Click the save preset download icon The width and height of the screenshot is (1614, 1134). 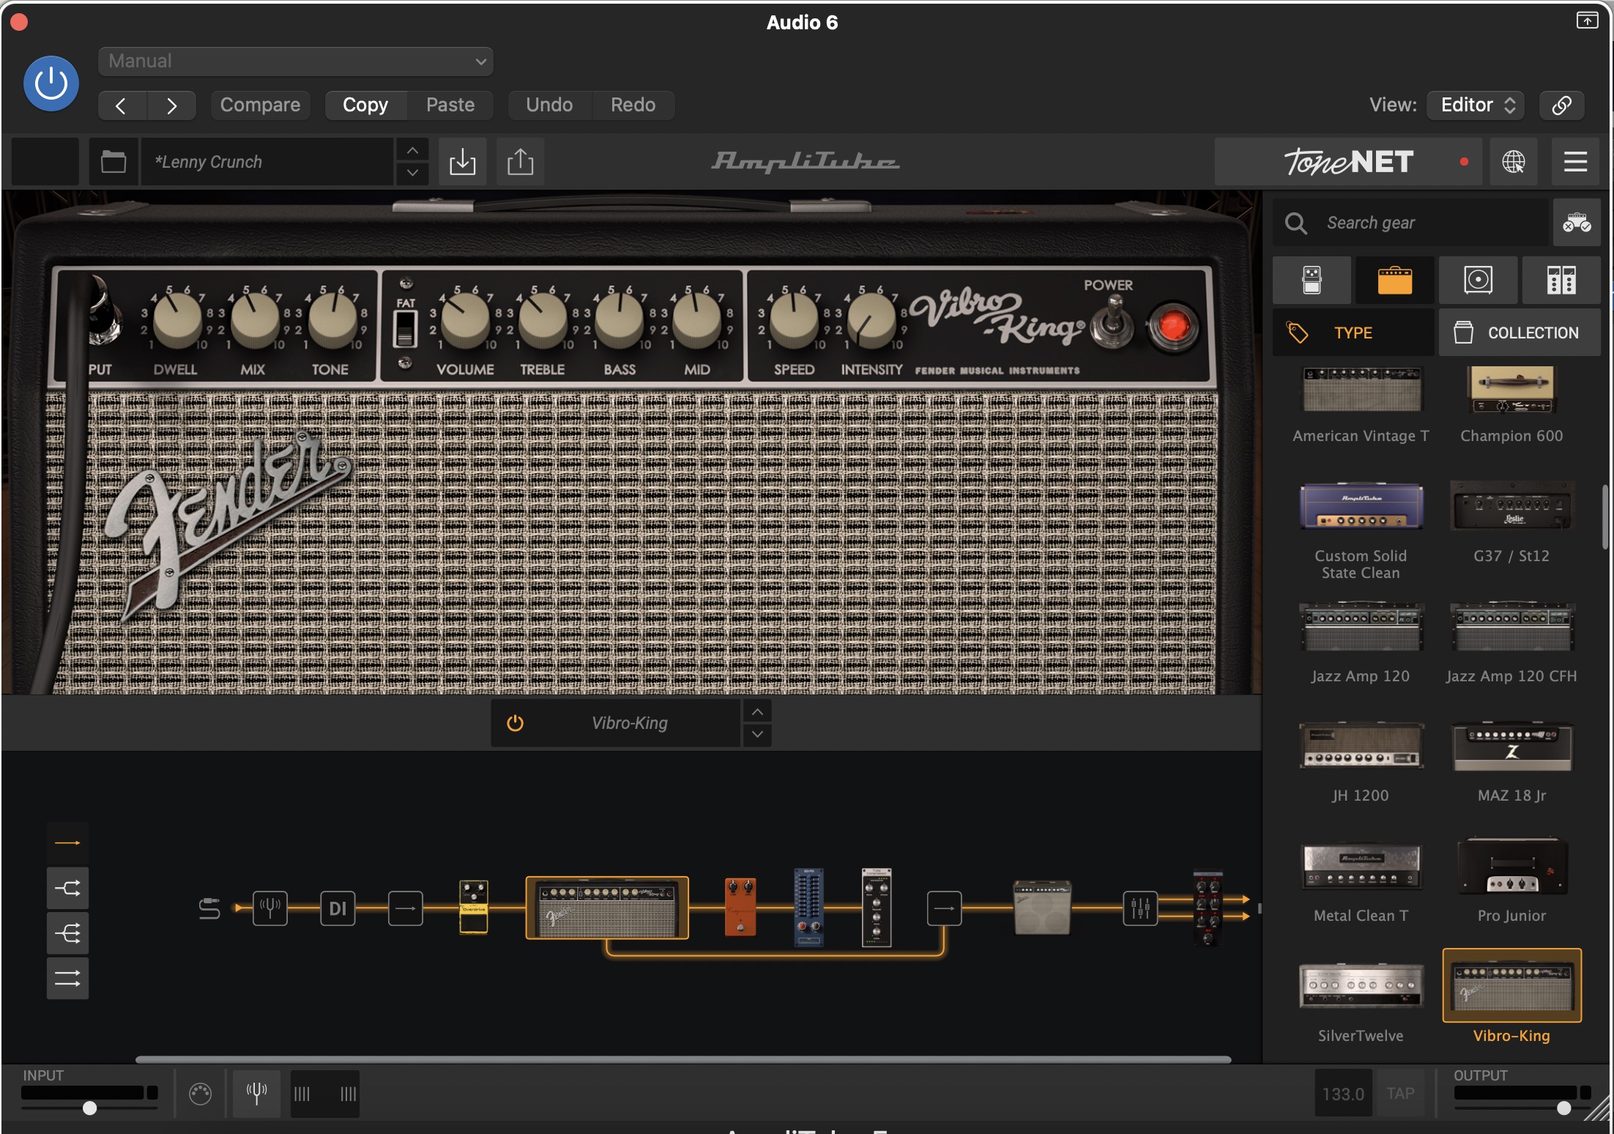[x=463, y=162]
